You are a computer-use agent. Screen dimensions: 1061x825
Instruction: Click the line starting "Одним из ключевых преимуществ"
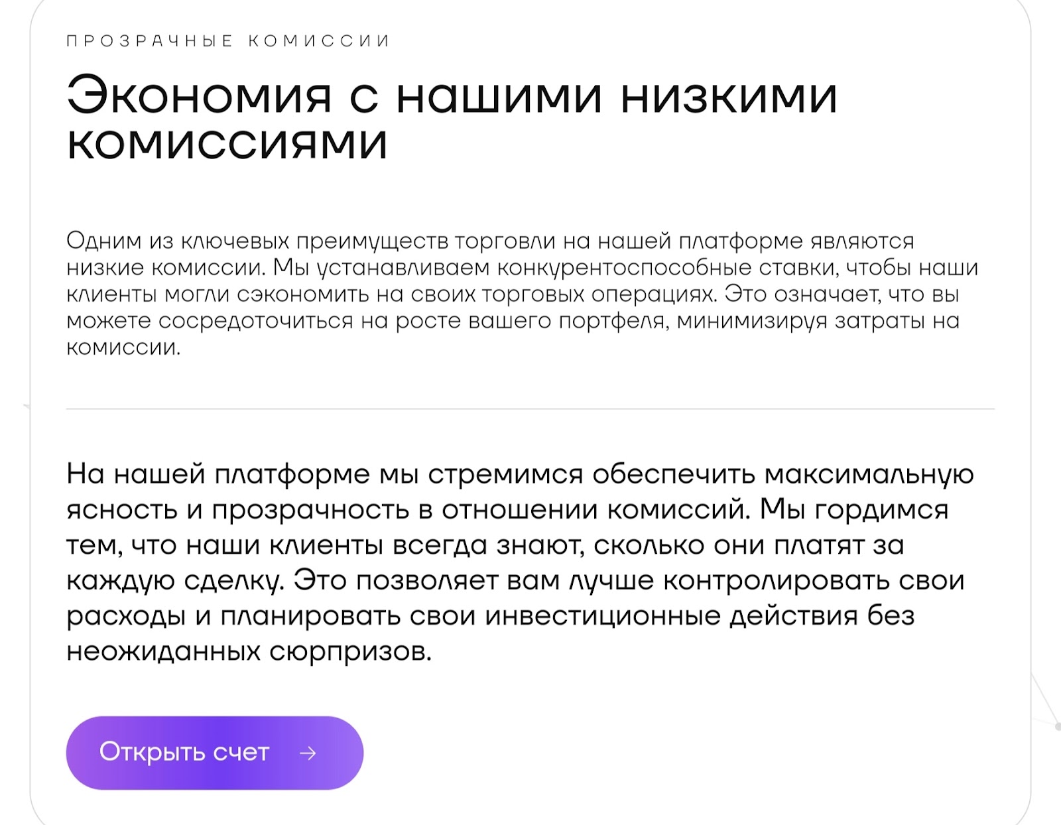pyautogui.click(x=489, y=241)
